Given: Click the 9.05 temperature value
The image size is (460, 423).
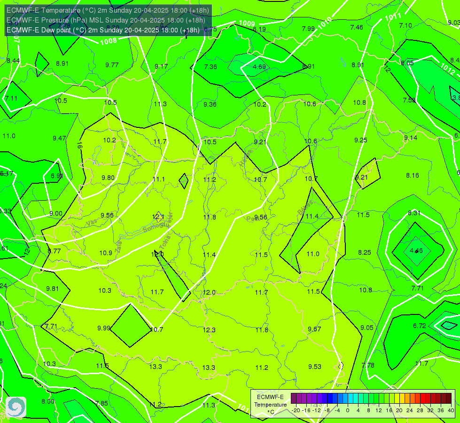Looking at the screenshot, I should click(x=367, y=328).
